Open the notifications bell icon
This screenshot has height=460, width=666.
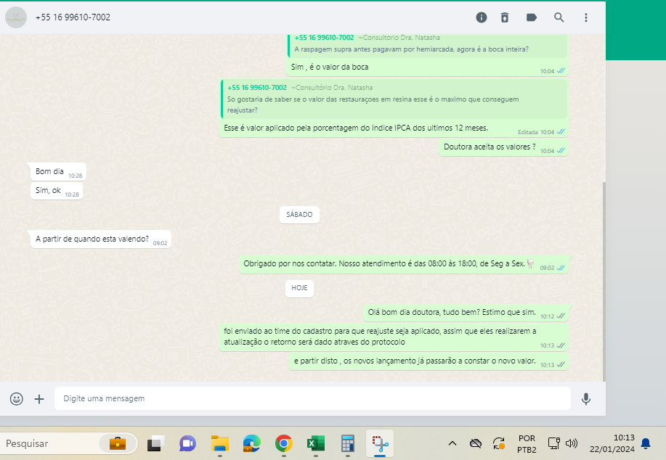pyautogui.click(x=646, y=444)
